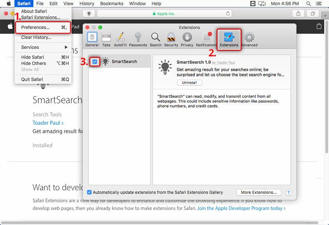The height and width of the screenshot is (225, 329).
Task: Open the View menu
Action: pos(68,4)
